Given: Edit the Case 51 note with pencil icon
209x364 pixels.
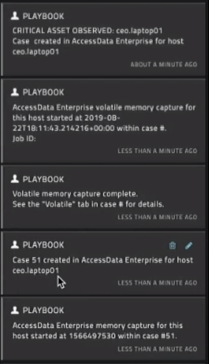Looking at the screenshot, I should pyautogui.click(x=189, y=245).
